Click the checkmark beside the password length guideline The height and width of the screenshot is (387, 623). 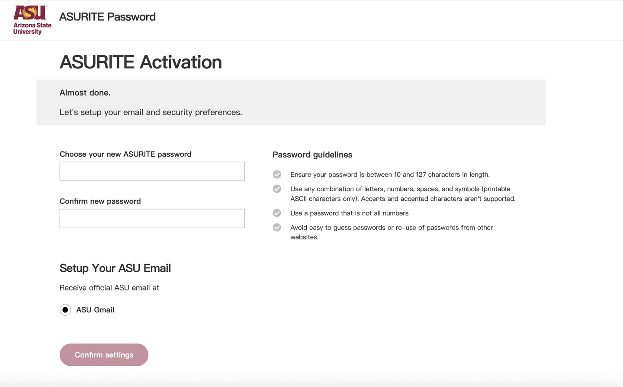click(277, 174)
